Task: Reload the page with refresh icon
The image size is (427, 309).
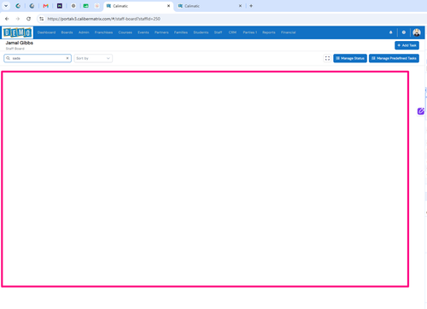Action: coord(28,19)
